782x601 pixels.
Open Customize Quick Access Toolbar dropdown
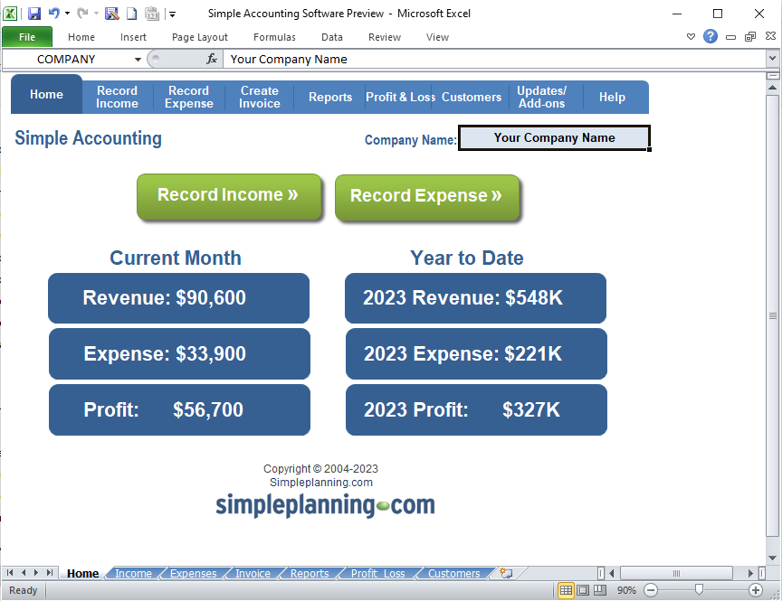[172, 14]
